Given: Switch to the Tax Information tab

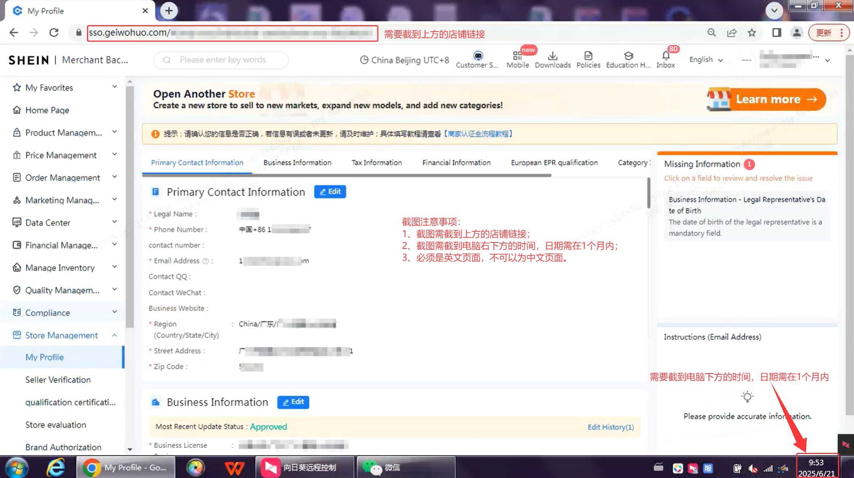Looking at the screenshot, I should tap(376, 162).
